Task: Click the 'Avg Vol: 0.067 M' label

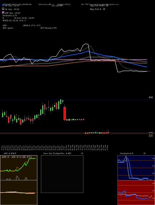Action: tap(99, 6)
